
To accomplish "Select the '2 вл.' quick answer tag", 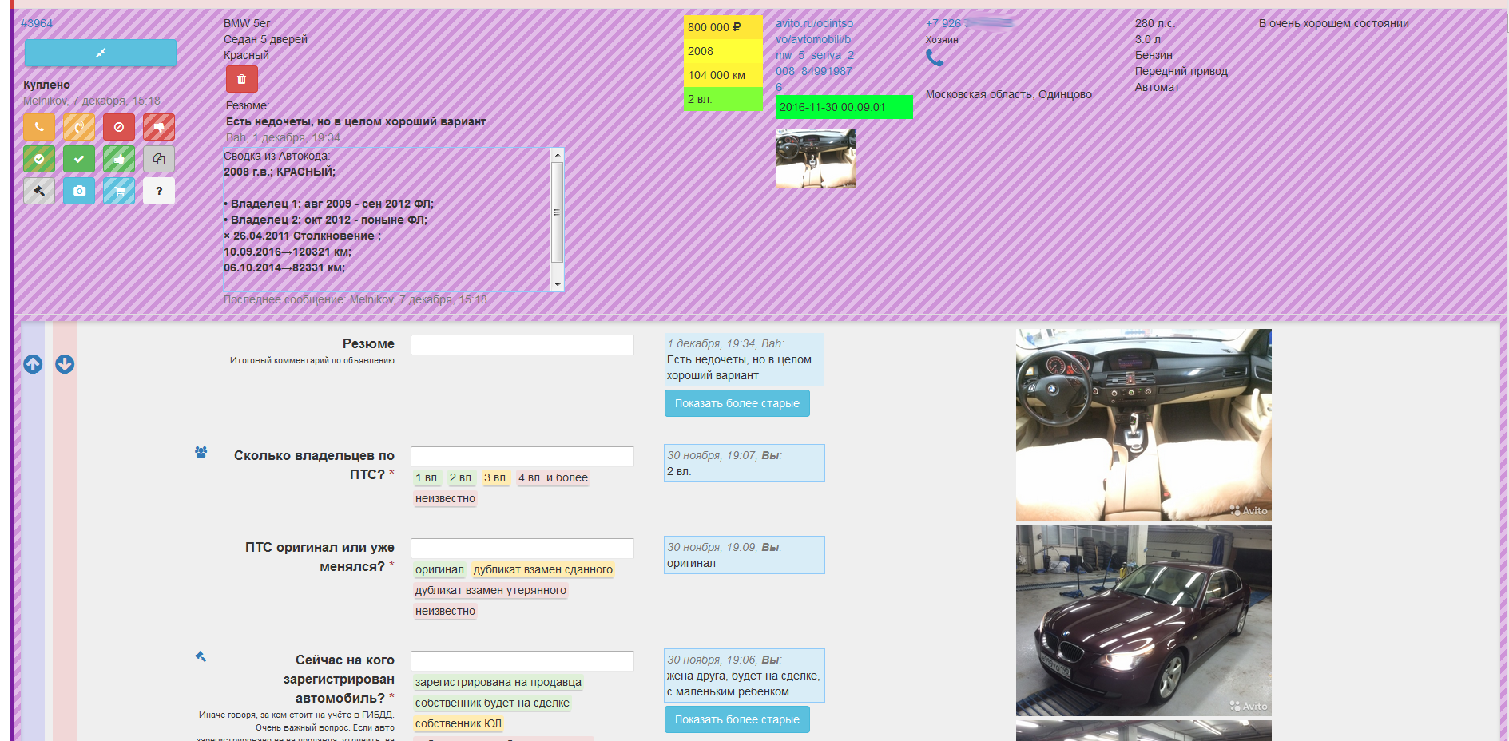I will [462, 477].
